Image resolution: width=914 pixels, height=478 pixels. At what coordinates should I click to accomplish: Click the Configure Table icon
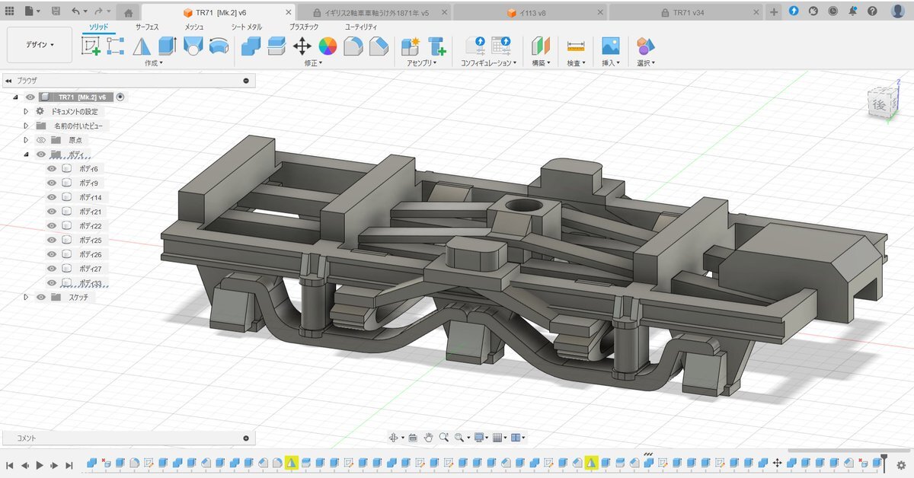(x=501, y=46)
